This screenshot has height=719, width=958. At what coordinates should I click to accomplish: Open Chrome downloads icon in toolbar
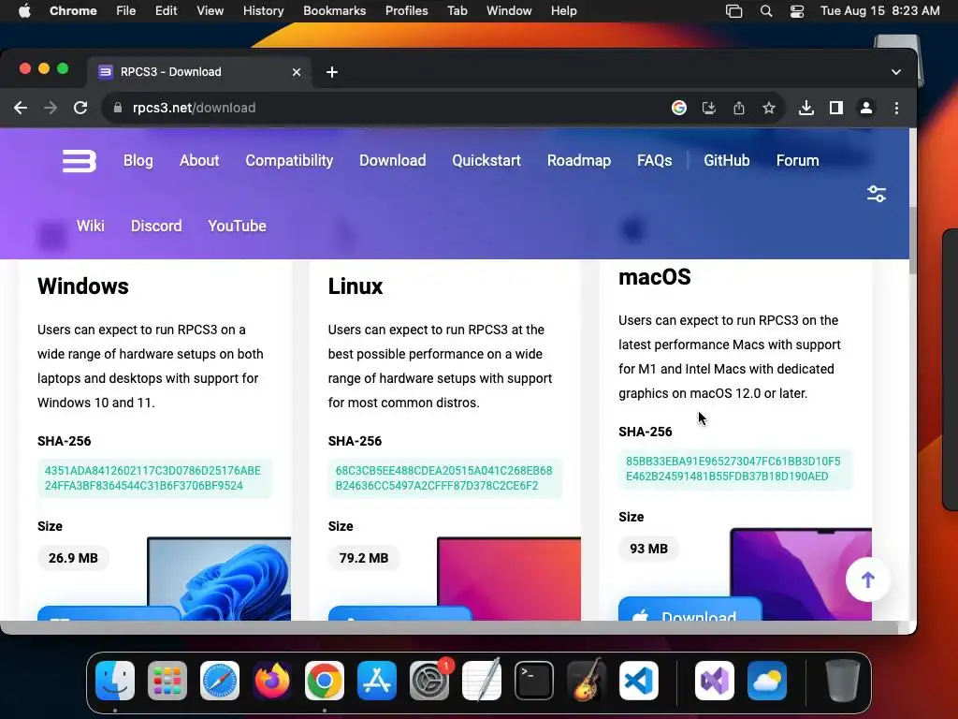pyautogui.click(x=806, y=109)
